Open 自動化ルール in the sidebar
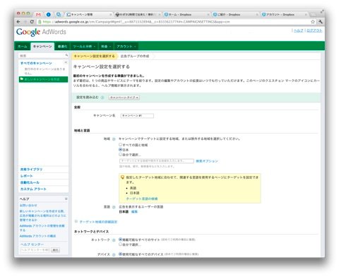This screenshot has width=339, height=277. click(x=30, y=182)
